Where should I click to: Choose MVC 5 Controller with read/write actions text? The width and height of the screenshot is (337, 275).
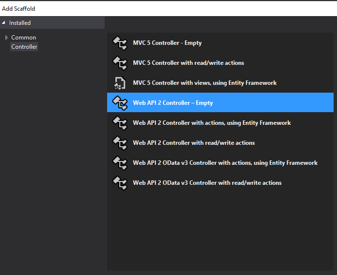click(x=188, y=63)
